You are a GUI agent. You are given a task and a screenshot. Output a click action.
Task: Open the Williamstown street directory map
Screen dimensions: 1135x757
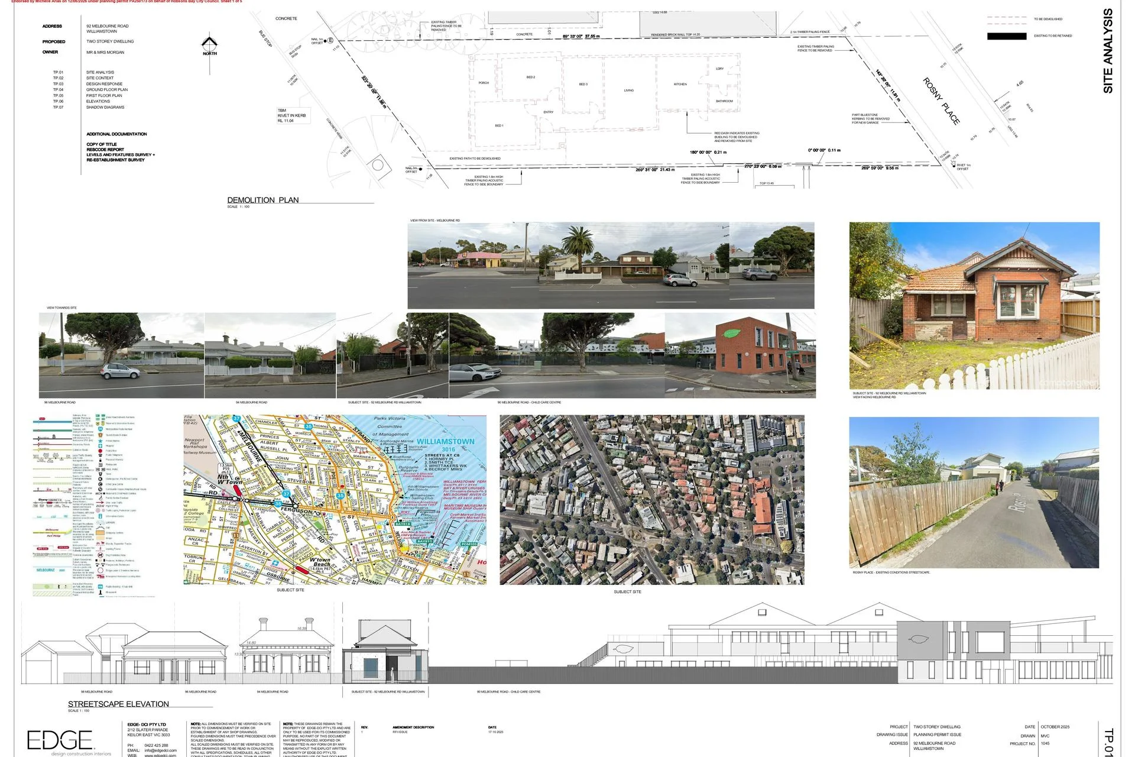click(x=335, y=500)
